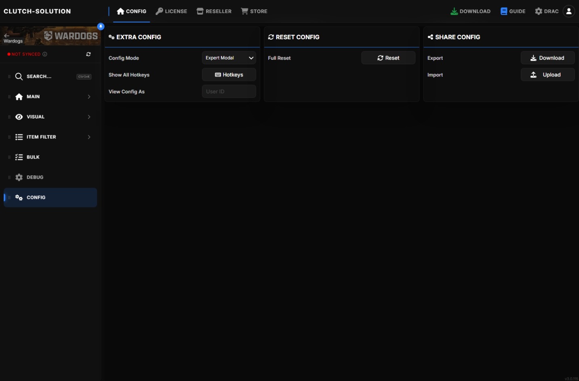Expand the Main section chevron
This screenshot has height=381, width=579.
pos(89,97)
